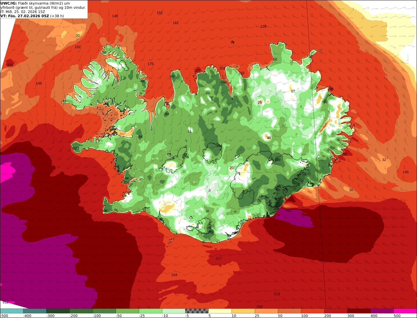Click the '37' value at the Westfjords coast
Screen dimensions: 417x318
tap(64, 102)
